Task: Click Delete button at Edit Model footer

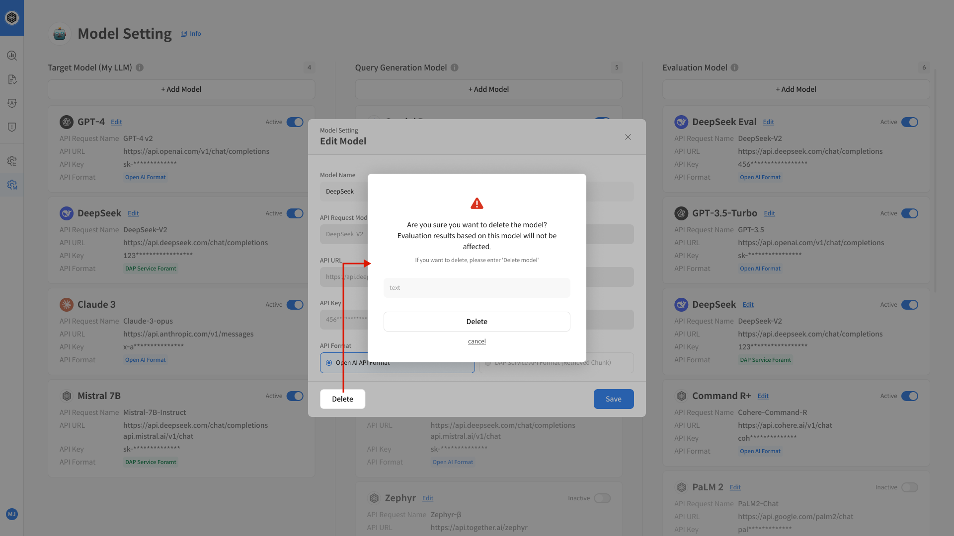Action: pos(342,399)
